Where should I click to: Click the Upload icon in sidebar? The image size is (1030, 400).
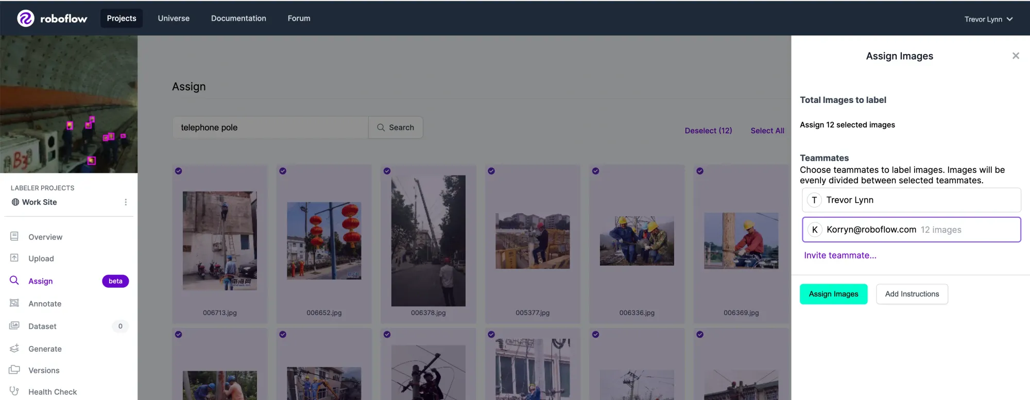14,258
